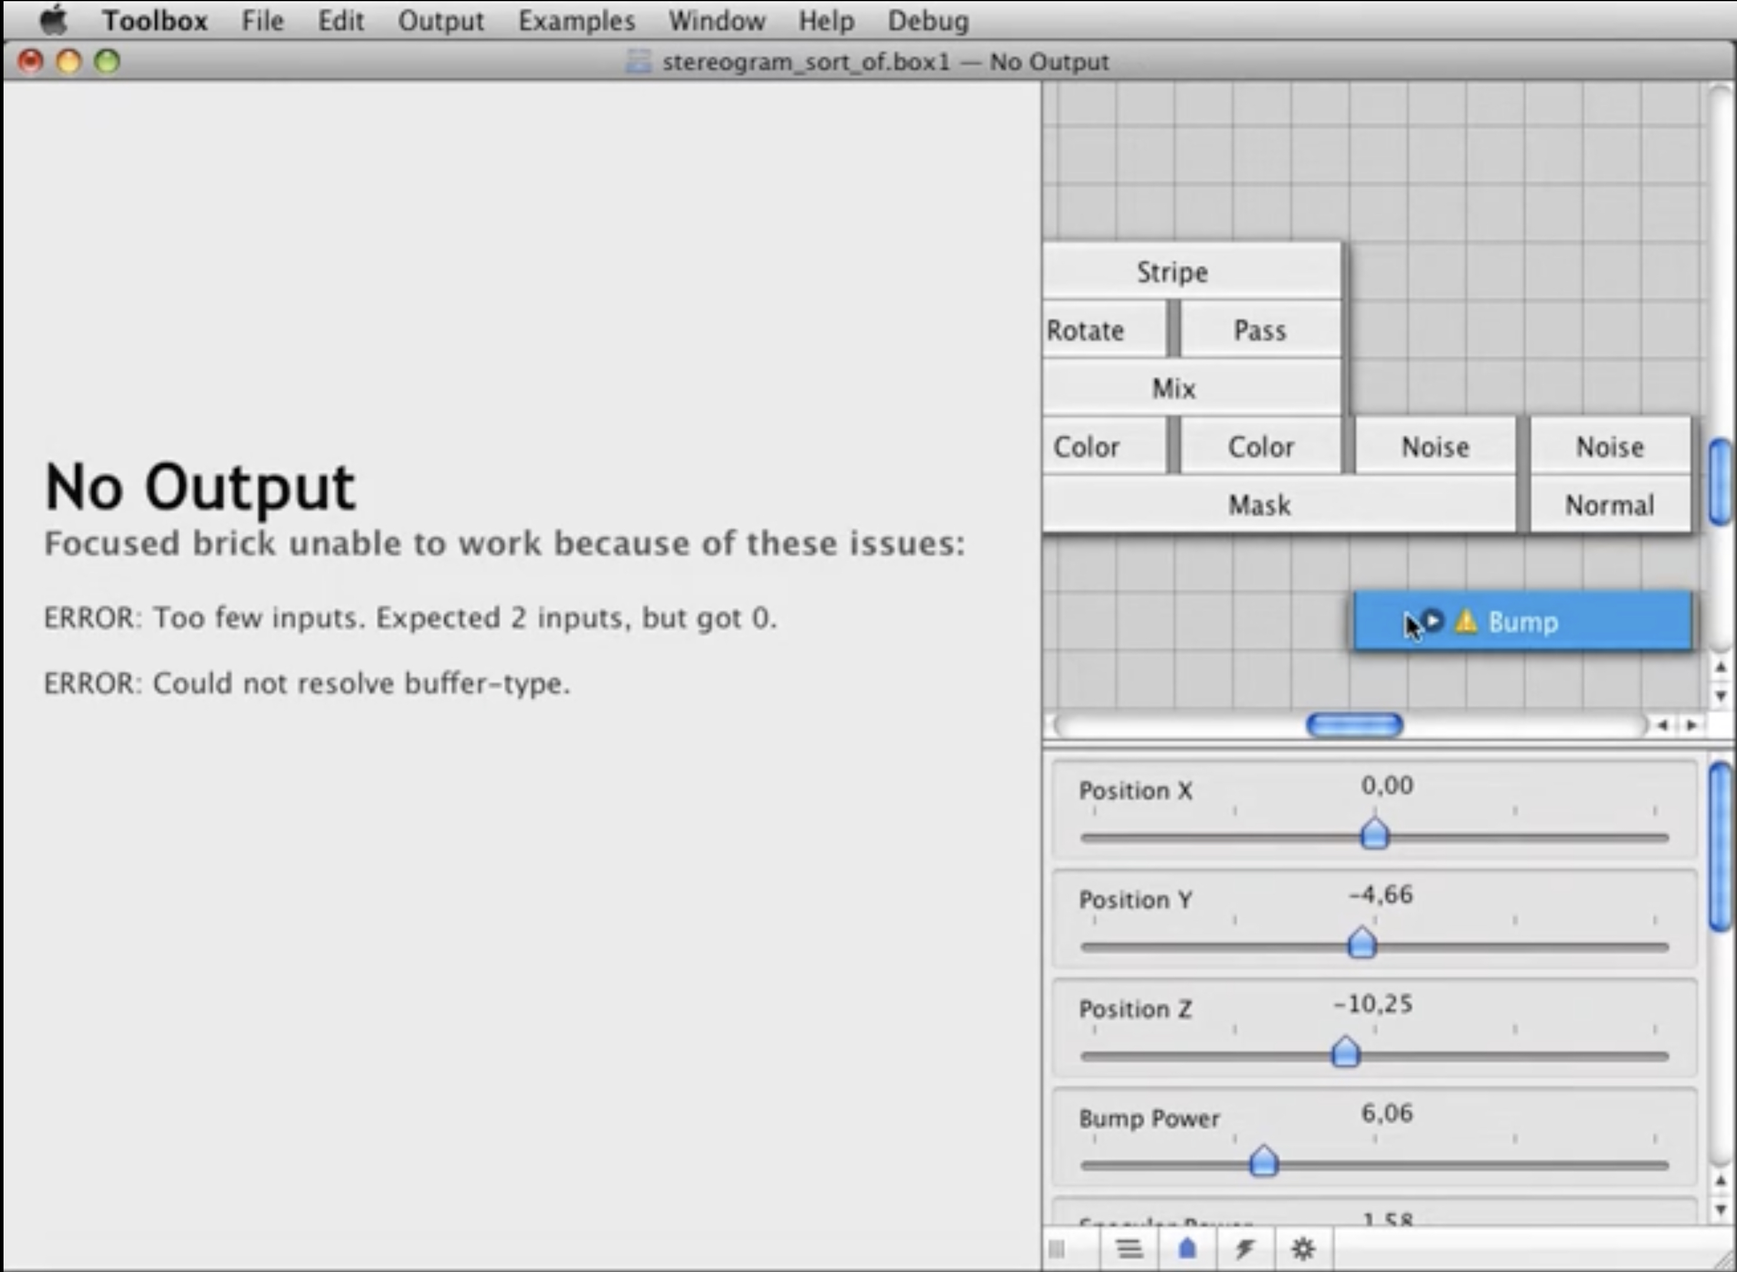Select the horizontal lines list icon
Viewport: 1737px width, 1272px height.
click(x=1129, y=1249)
